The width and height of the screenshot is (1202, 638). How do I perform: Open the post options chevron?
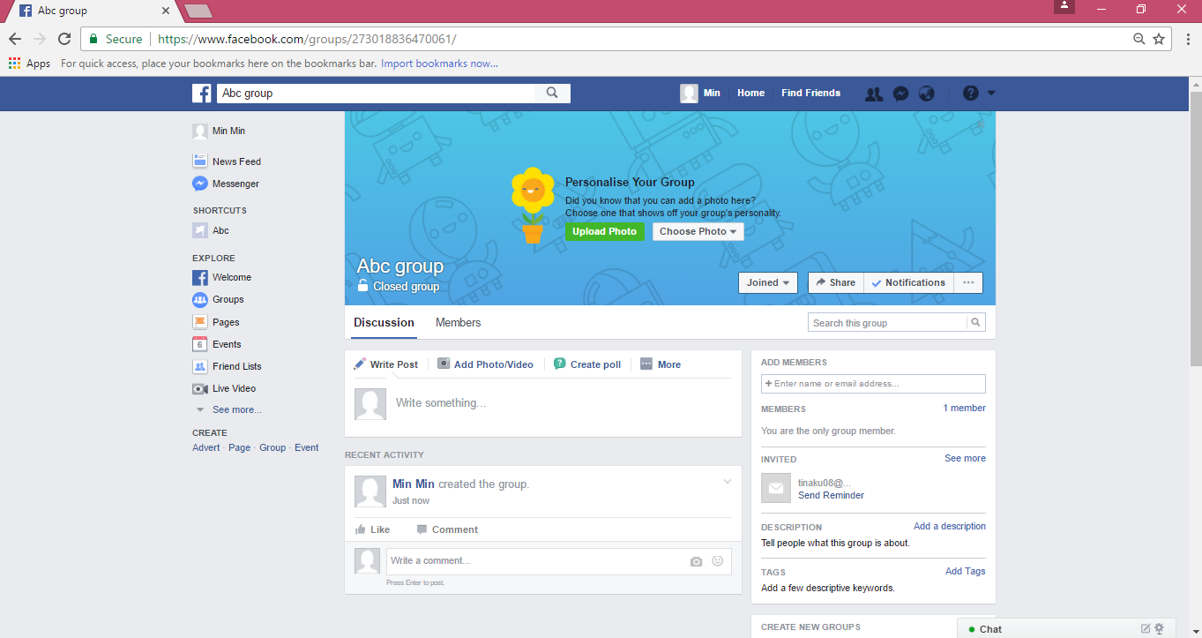click(x=728, y=482)
